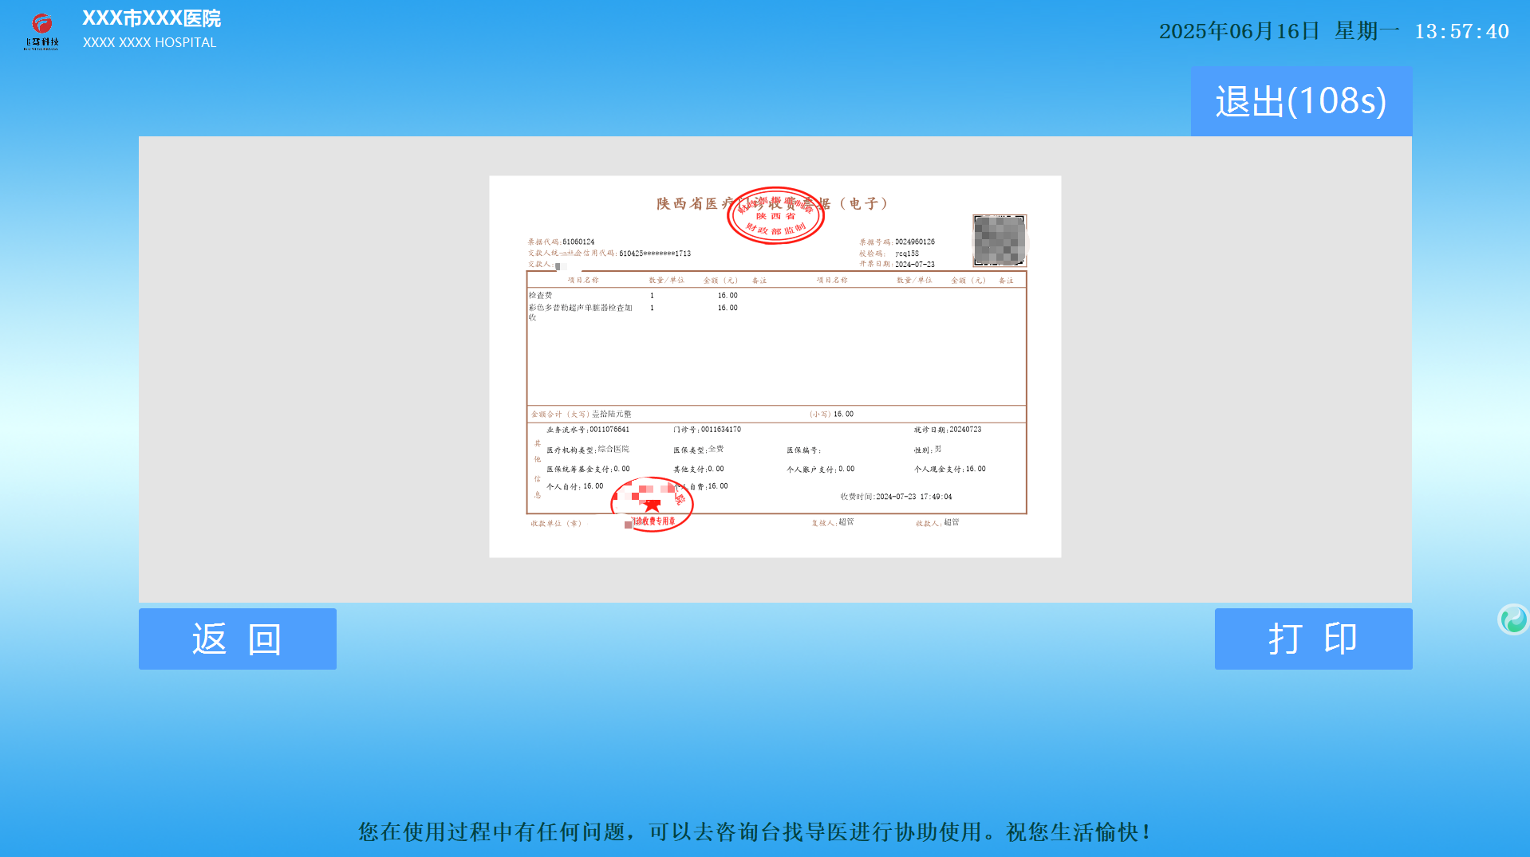Click the date 2025年06月16日
Screen dimensions: 1530x857
pyautogui.click(x=1239, y=31)
